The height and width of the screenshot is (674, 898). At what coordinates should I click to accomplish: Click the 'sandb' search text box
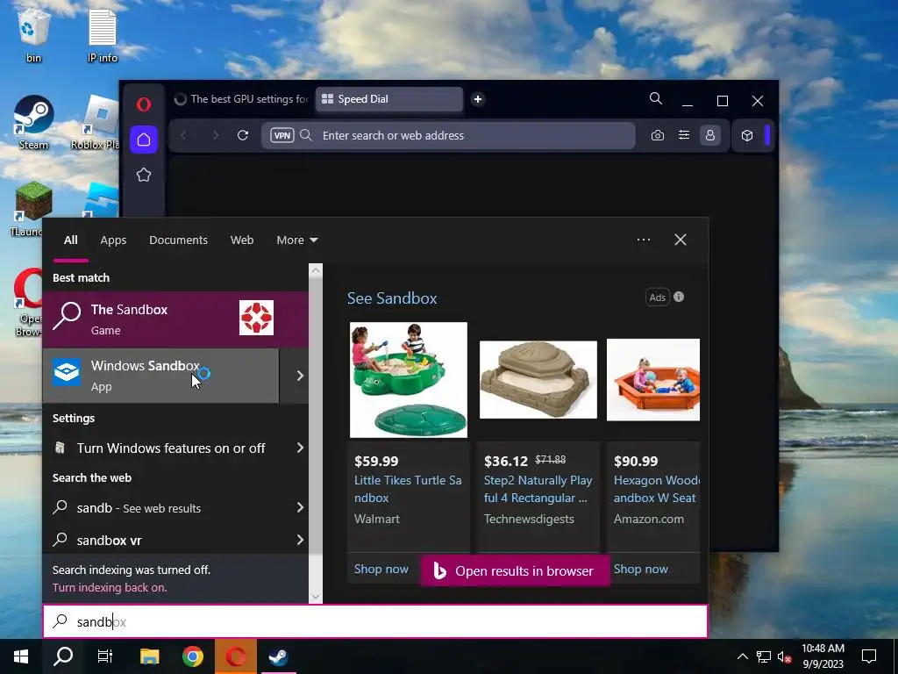click(x=375, y=621)
